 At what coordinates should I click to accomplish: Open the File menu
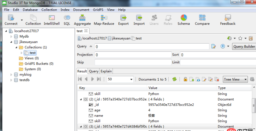coord(6,10)
